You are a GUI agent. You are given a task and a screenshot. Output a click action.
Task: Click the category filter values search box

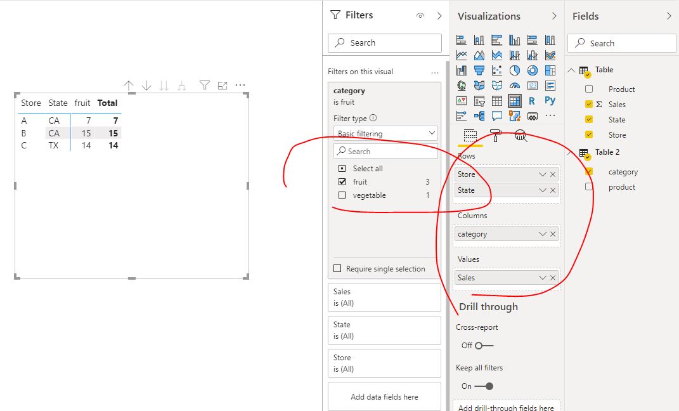[386, 151]
